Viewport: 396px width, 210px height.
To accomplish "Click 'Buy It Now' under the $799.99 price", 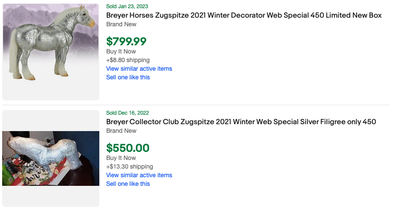I will pyautogui.click(x=121, y=51).
